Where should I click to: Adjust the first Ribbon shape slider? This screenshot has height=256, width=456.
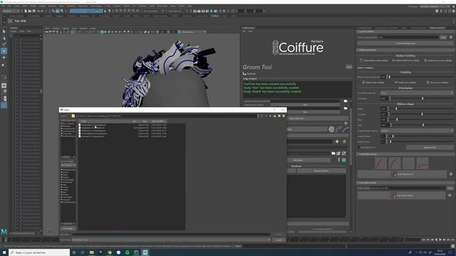[396, 109]
